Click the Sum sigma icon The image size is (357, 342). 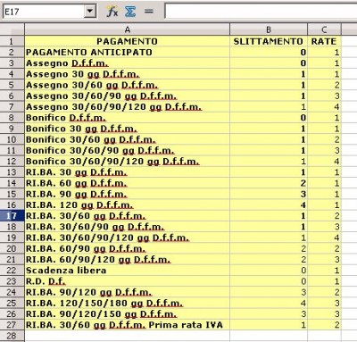click(x=130, y=12)
